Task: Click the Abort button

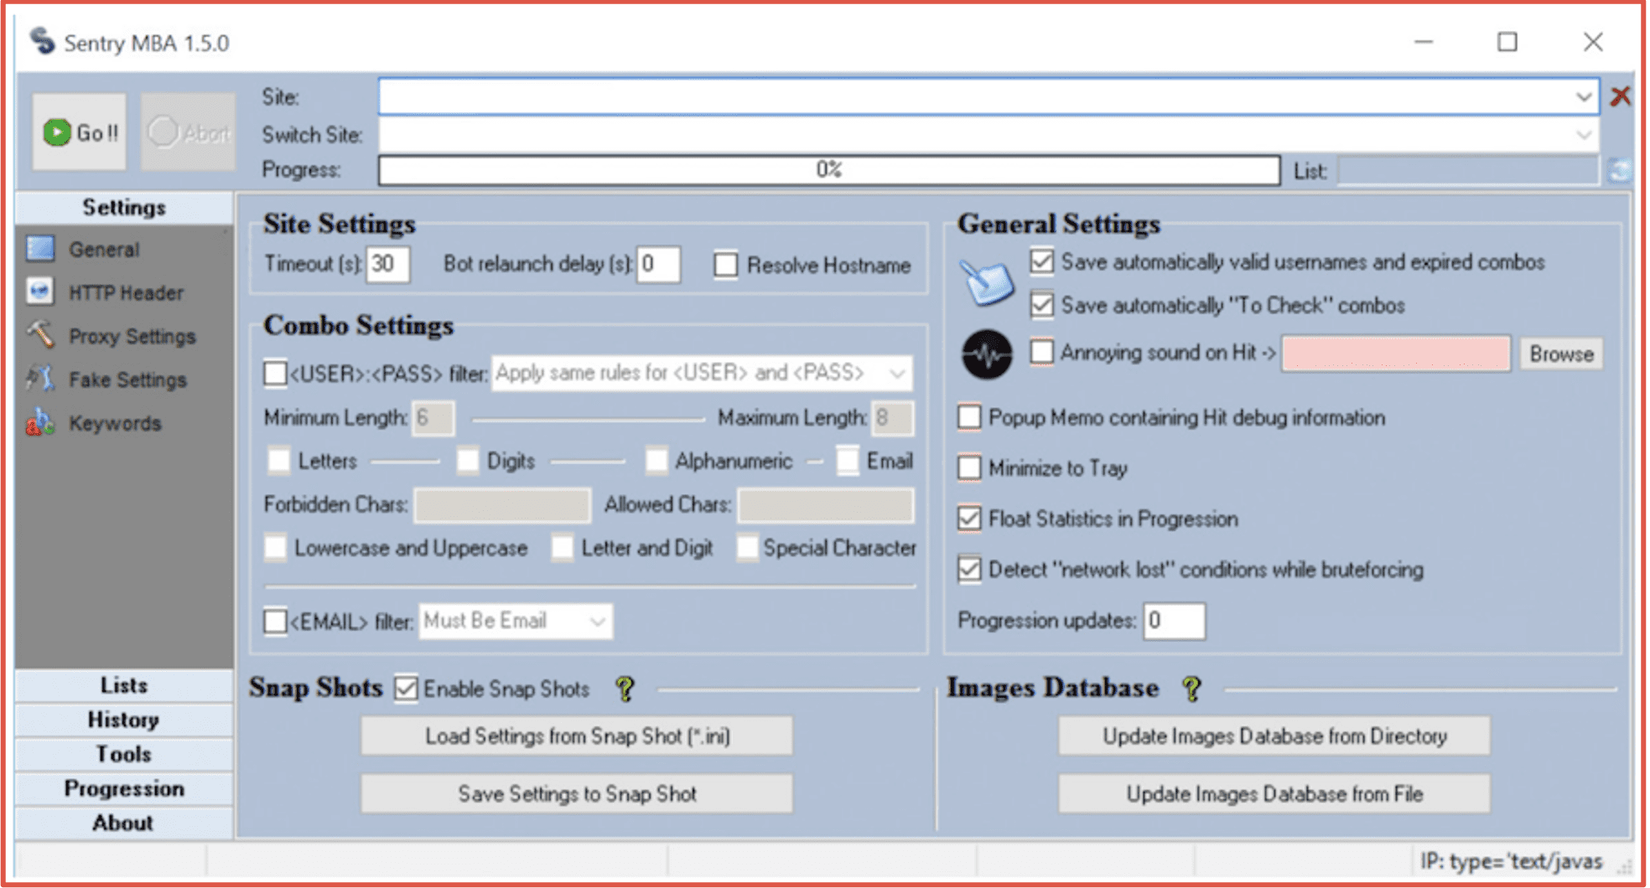Action: point(188,132)
